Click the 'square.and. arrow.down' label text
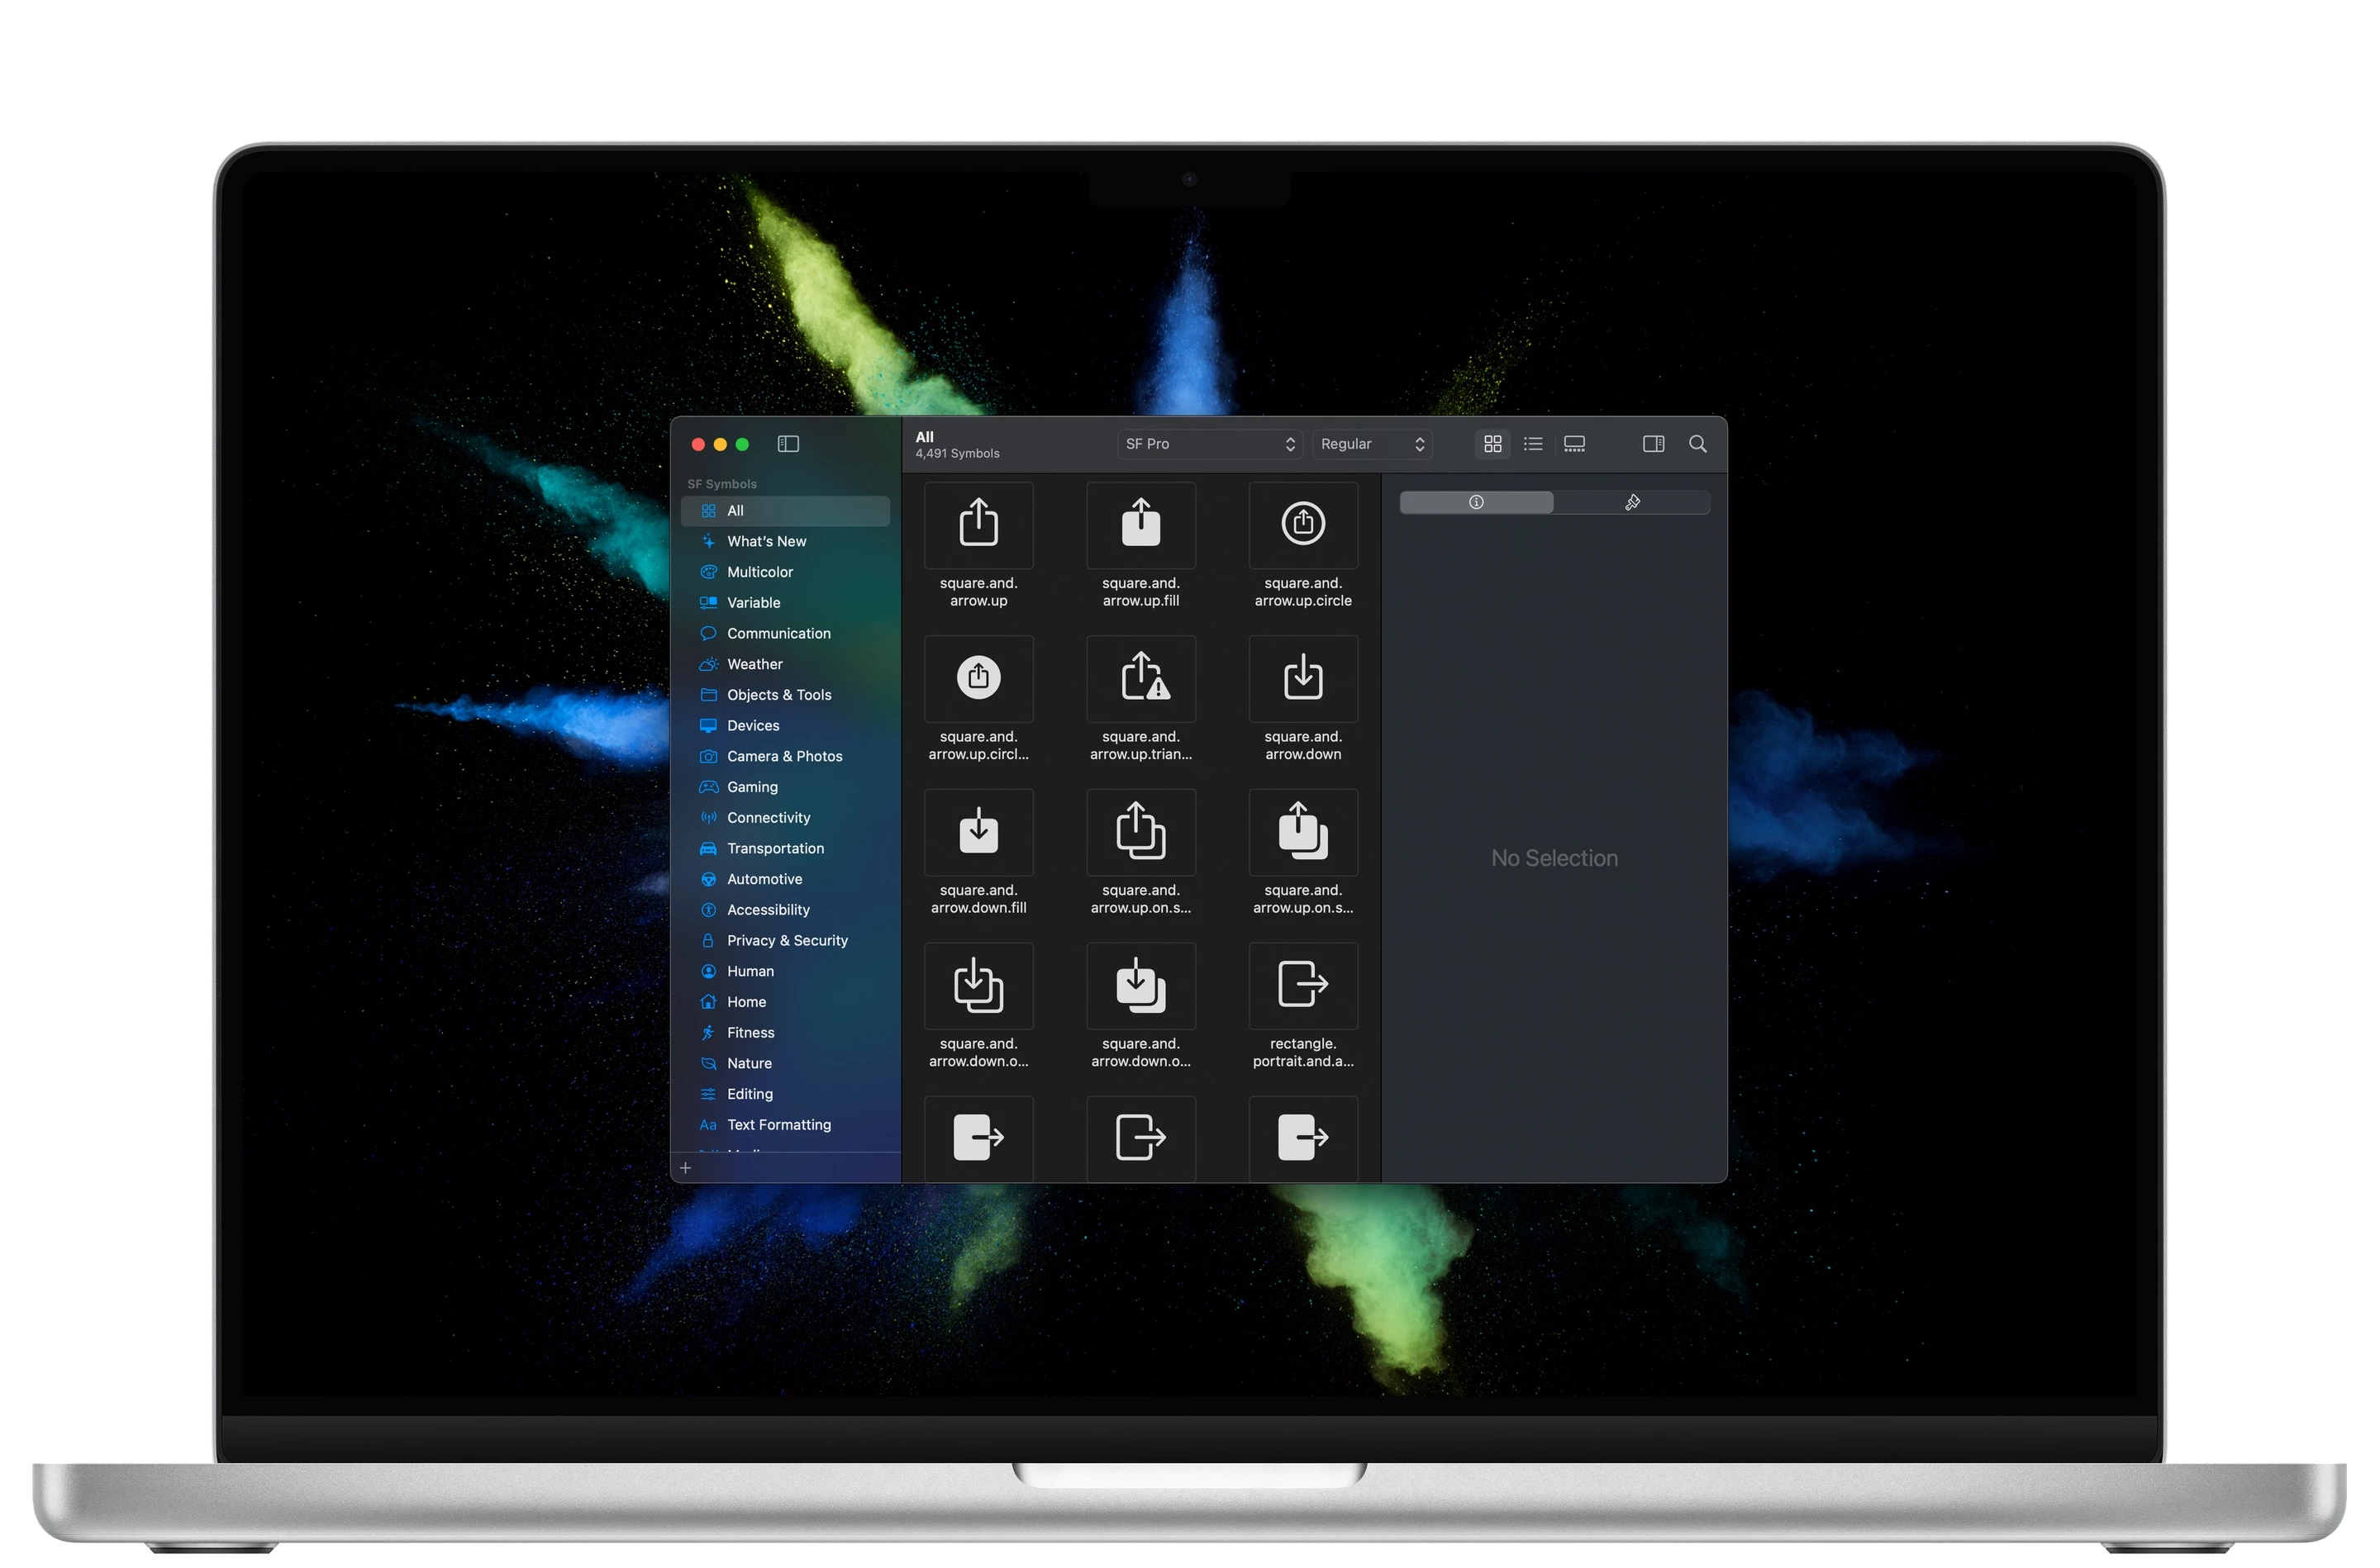Screen dimensions: 2380x1568 tap(1303, 746)
